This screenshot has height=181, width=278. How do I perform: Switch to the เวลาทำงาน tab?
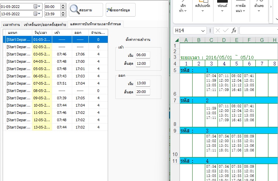pyautogui.click(x=11, y=25)
